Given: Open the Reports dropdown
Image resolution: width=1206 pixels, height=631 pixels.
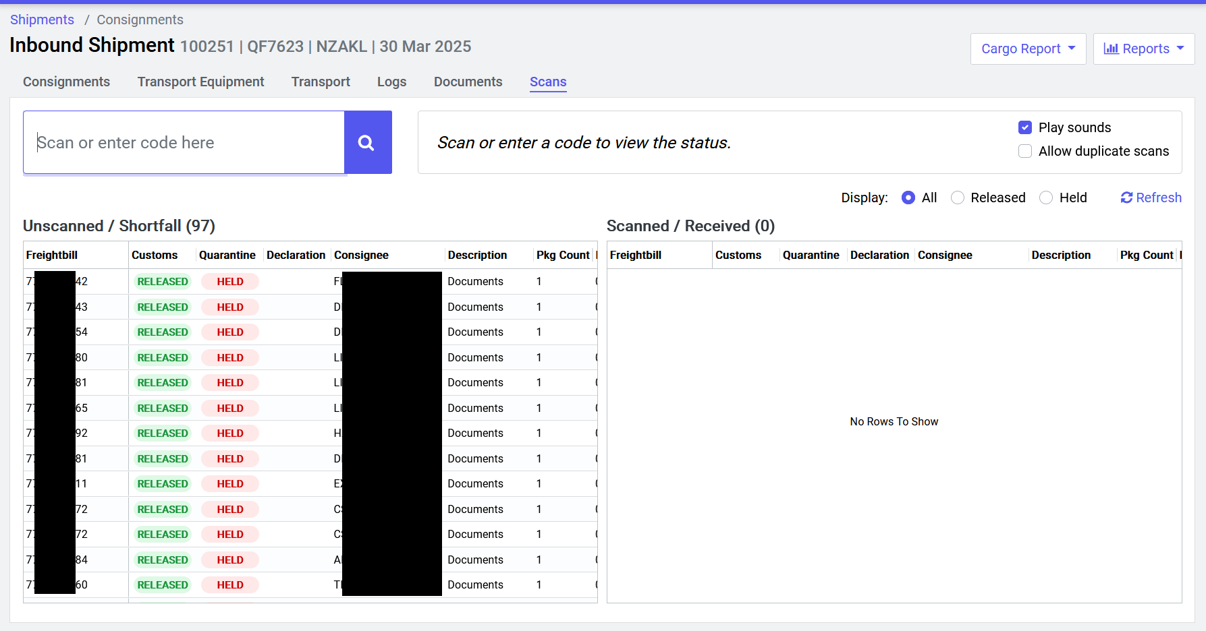Looking at the screenshot, I should tap(1144, 49).
